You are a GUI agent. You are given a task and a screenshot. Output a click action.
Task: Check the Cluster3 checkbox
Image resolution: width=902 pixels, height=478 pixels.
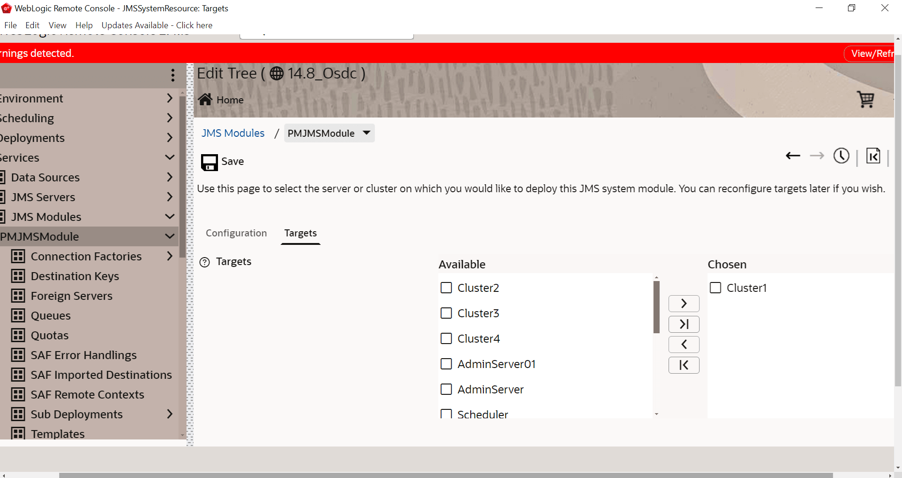click(x=446, y=313)
